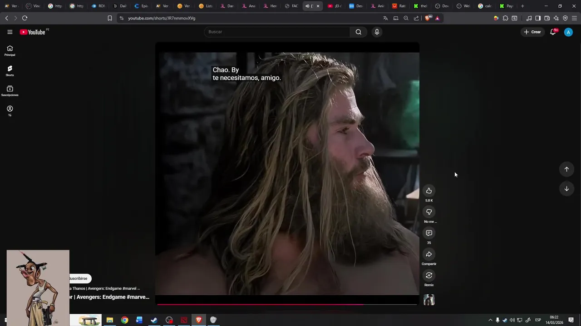The image size is (581, 326).
Task: Open Steam from the taskbar
Action: pyautogui.click(x=154, y=320)
